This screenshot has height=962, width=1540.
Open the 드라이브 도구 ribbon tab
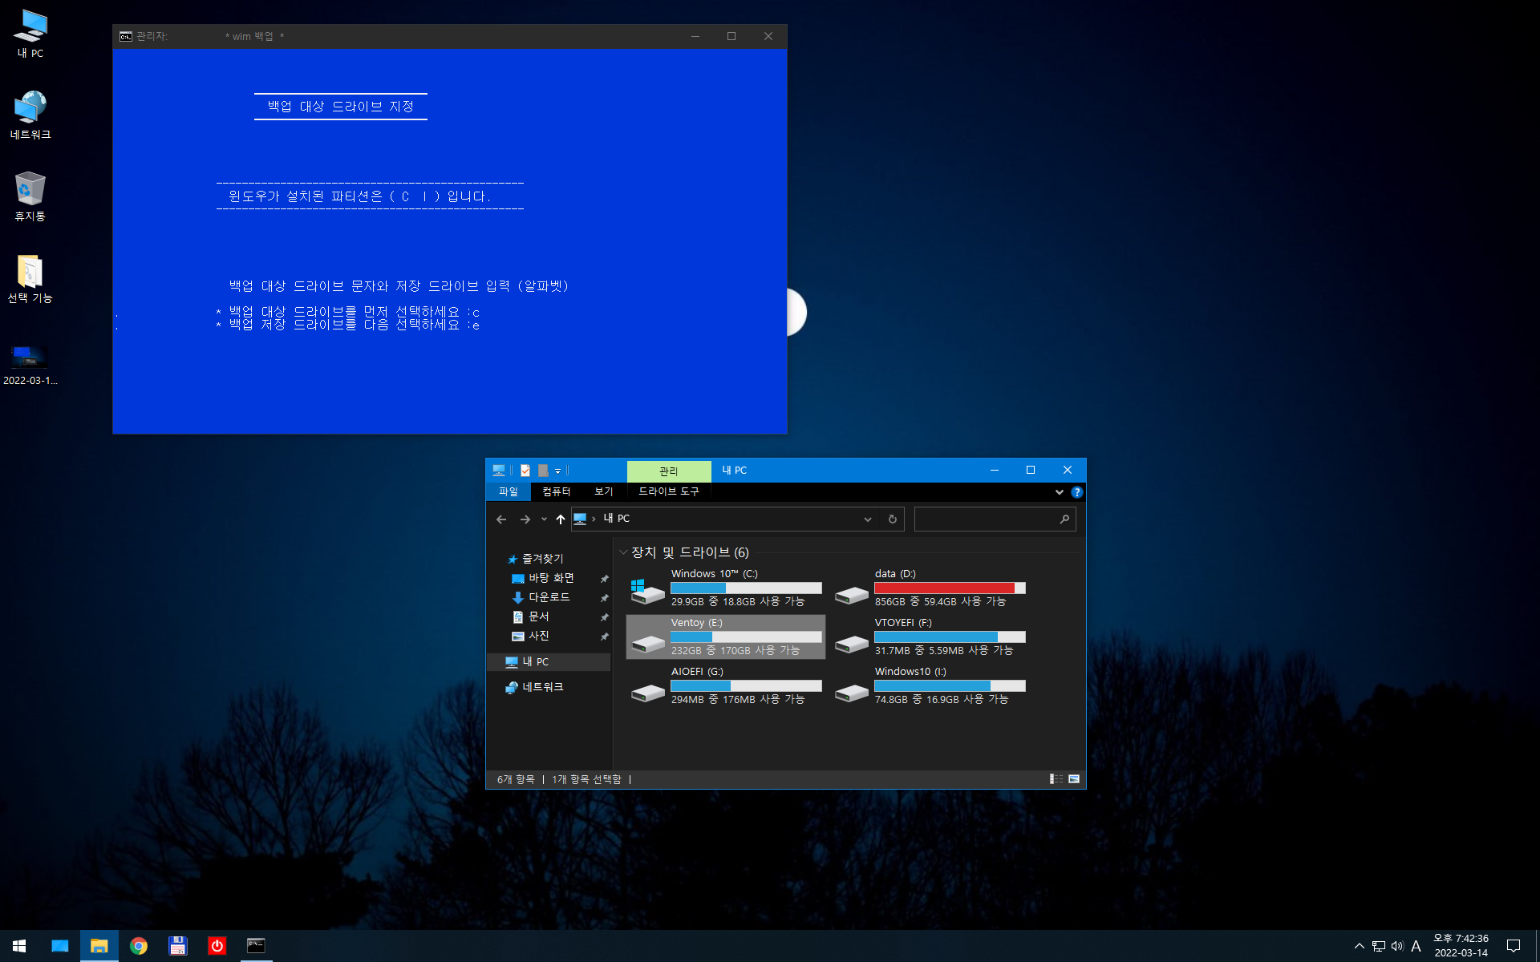coord(669,491)
